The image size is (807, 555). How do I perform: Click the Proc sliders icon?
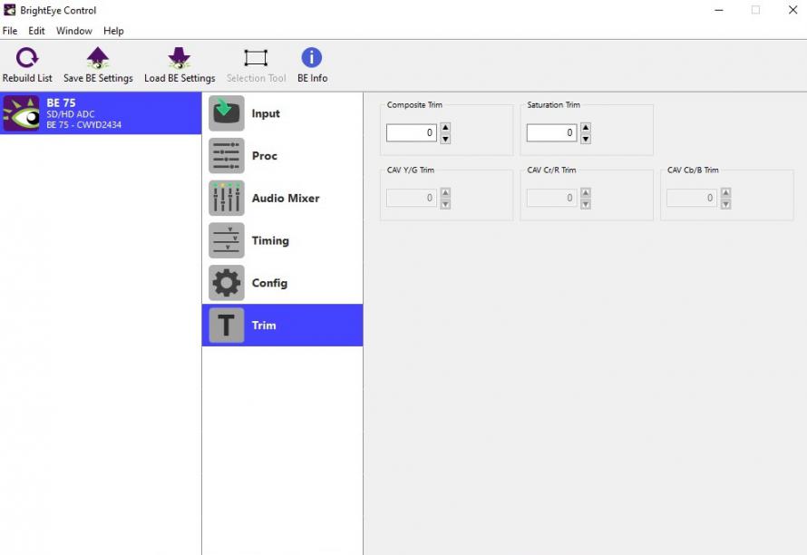[x=227, y=155]
